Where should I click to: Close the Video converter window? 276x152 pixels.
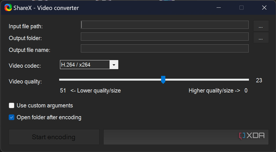click(x=264, y=8)
